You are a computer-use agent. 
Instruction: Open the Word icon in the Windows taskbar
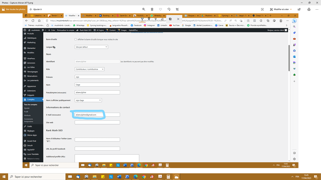point(119,177)
